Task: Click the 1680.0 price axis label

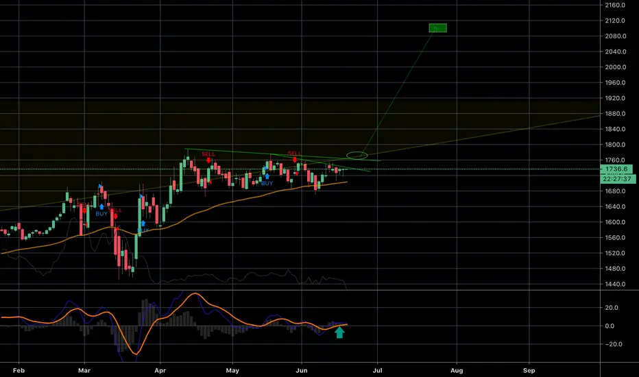Action: (x=616, y=191)
